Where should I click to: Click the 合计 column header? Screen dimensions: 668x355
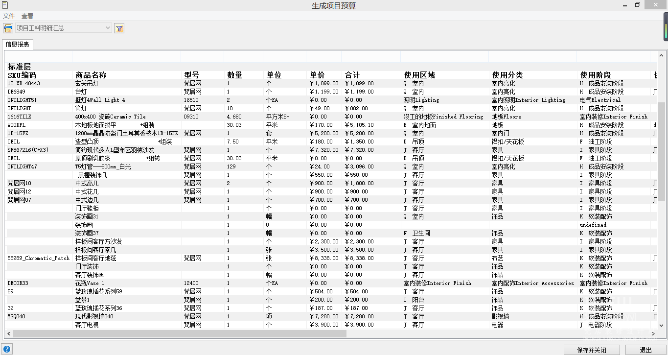(x=352, y=75)
